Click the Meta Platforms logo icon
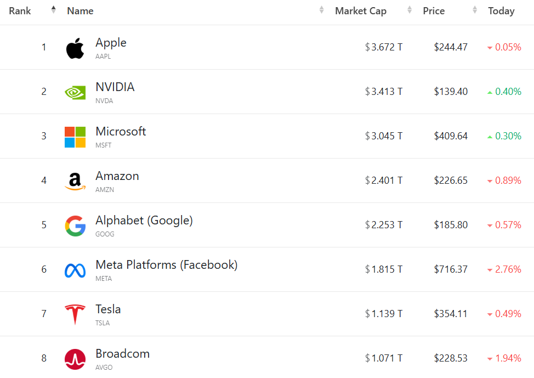This screenshot has width=534, height=378. [75, 270]
